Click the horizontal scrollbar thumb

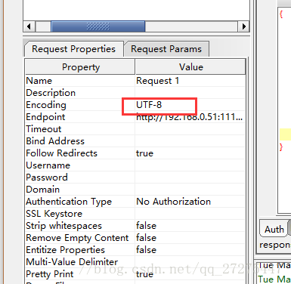click(98, 26)
